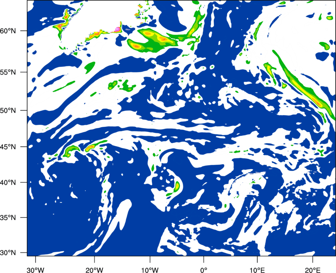Click the 60°N latitude label

point(8,31)
